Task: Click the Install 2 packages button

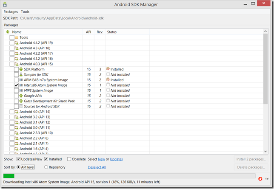Action: 251,159
